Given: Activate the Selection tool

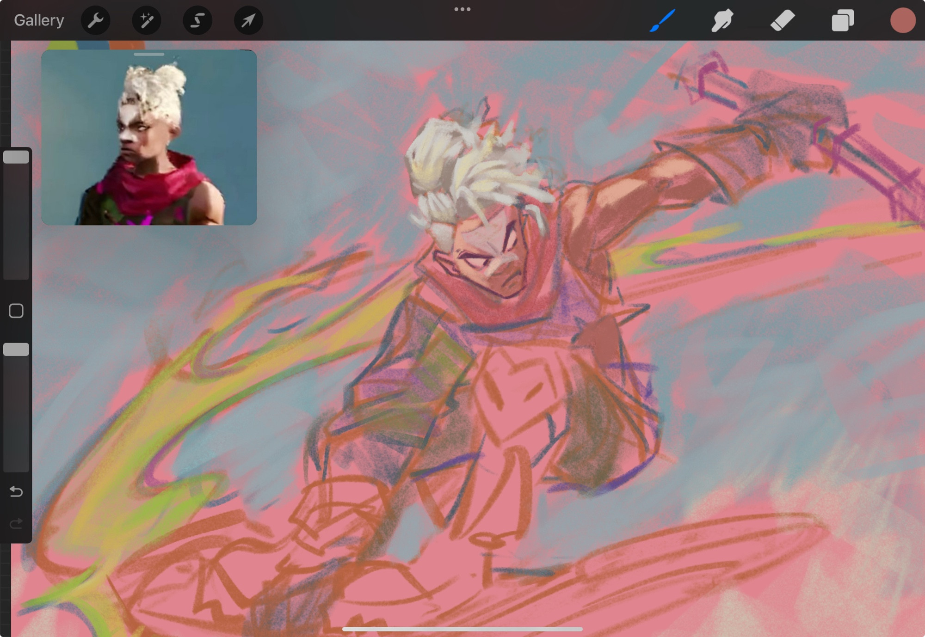Looking at the screenshot, I should click(x=197, y=20).
